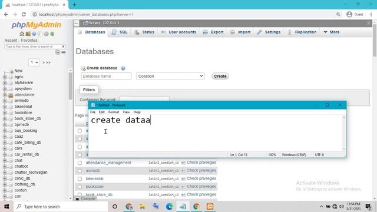This screenshot has height=212, width=377.
Task: Open navigation panel settings gear icon
Action: point(46,34)
